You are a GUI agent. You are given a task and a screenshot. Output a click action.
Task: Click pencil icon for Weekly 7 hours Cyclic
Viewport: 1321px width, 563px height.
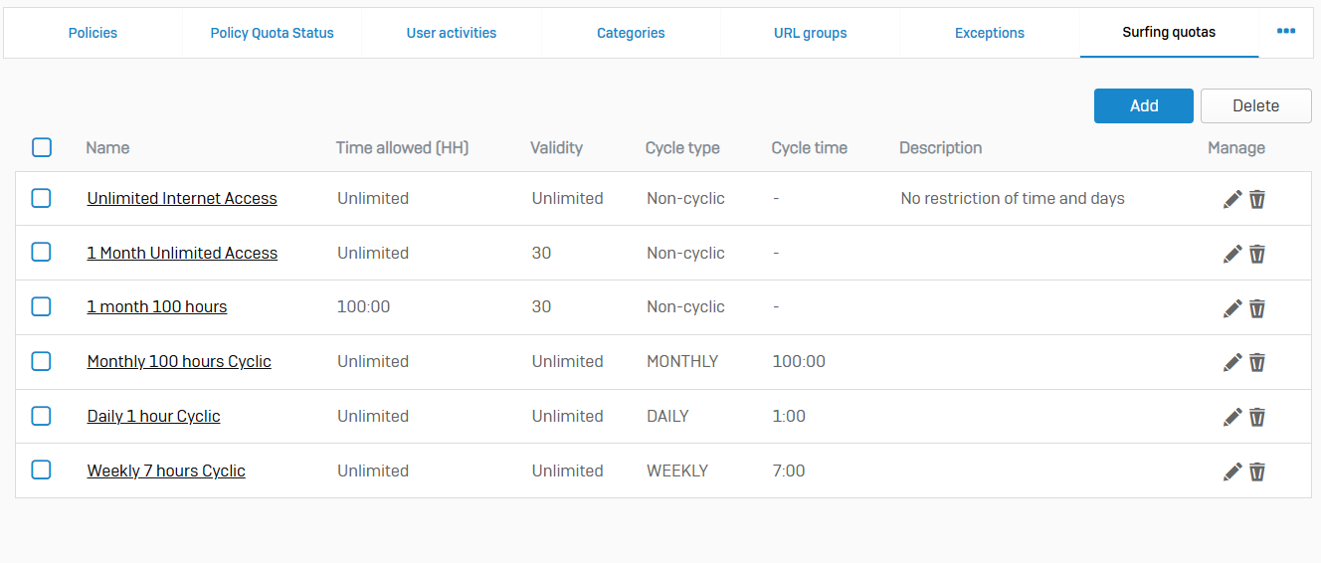(x=1232, y=471)
